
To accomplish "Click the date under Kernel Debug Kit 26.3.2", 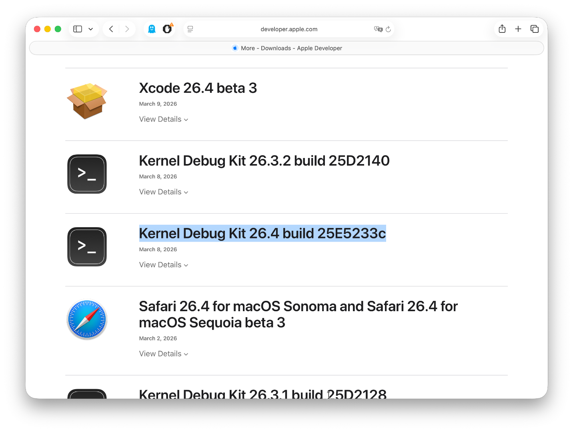I will click(158, 177).
